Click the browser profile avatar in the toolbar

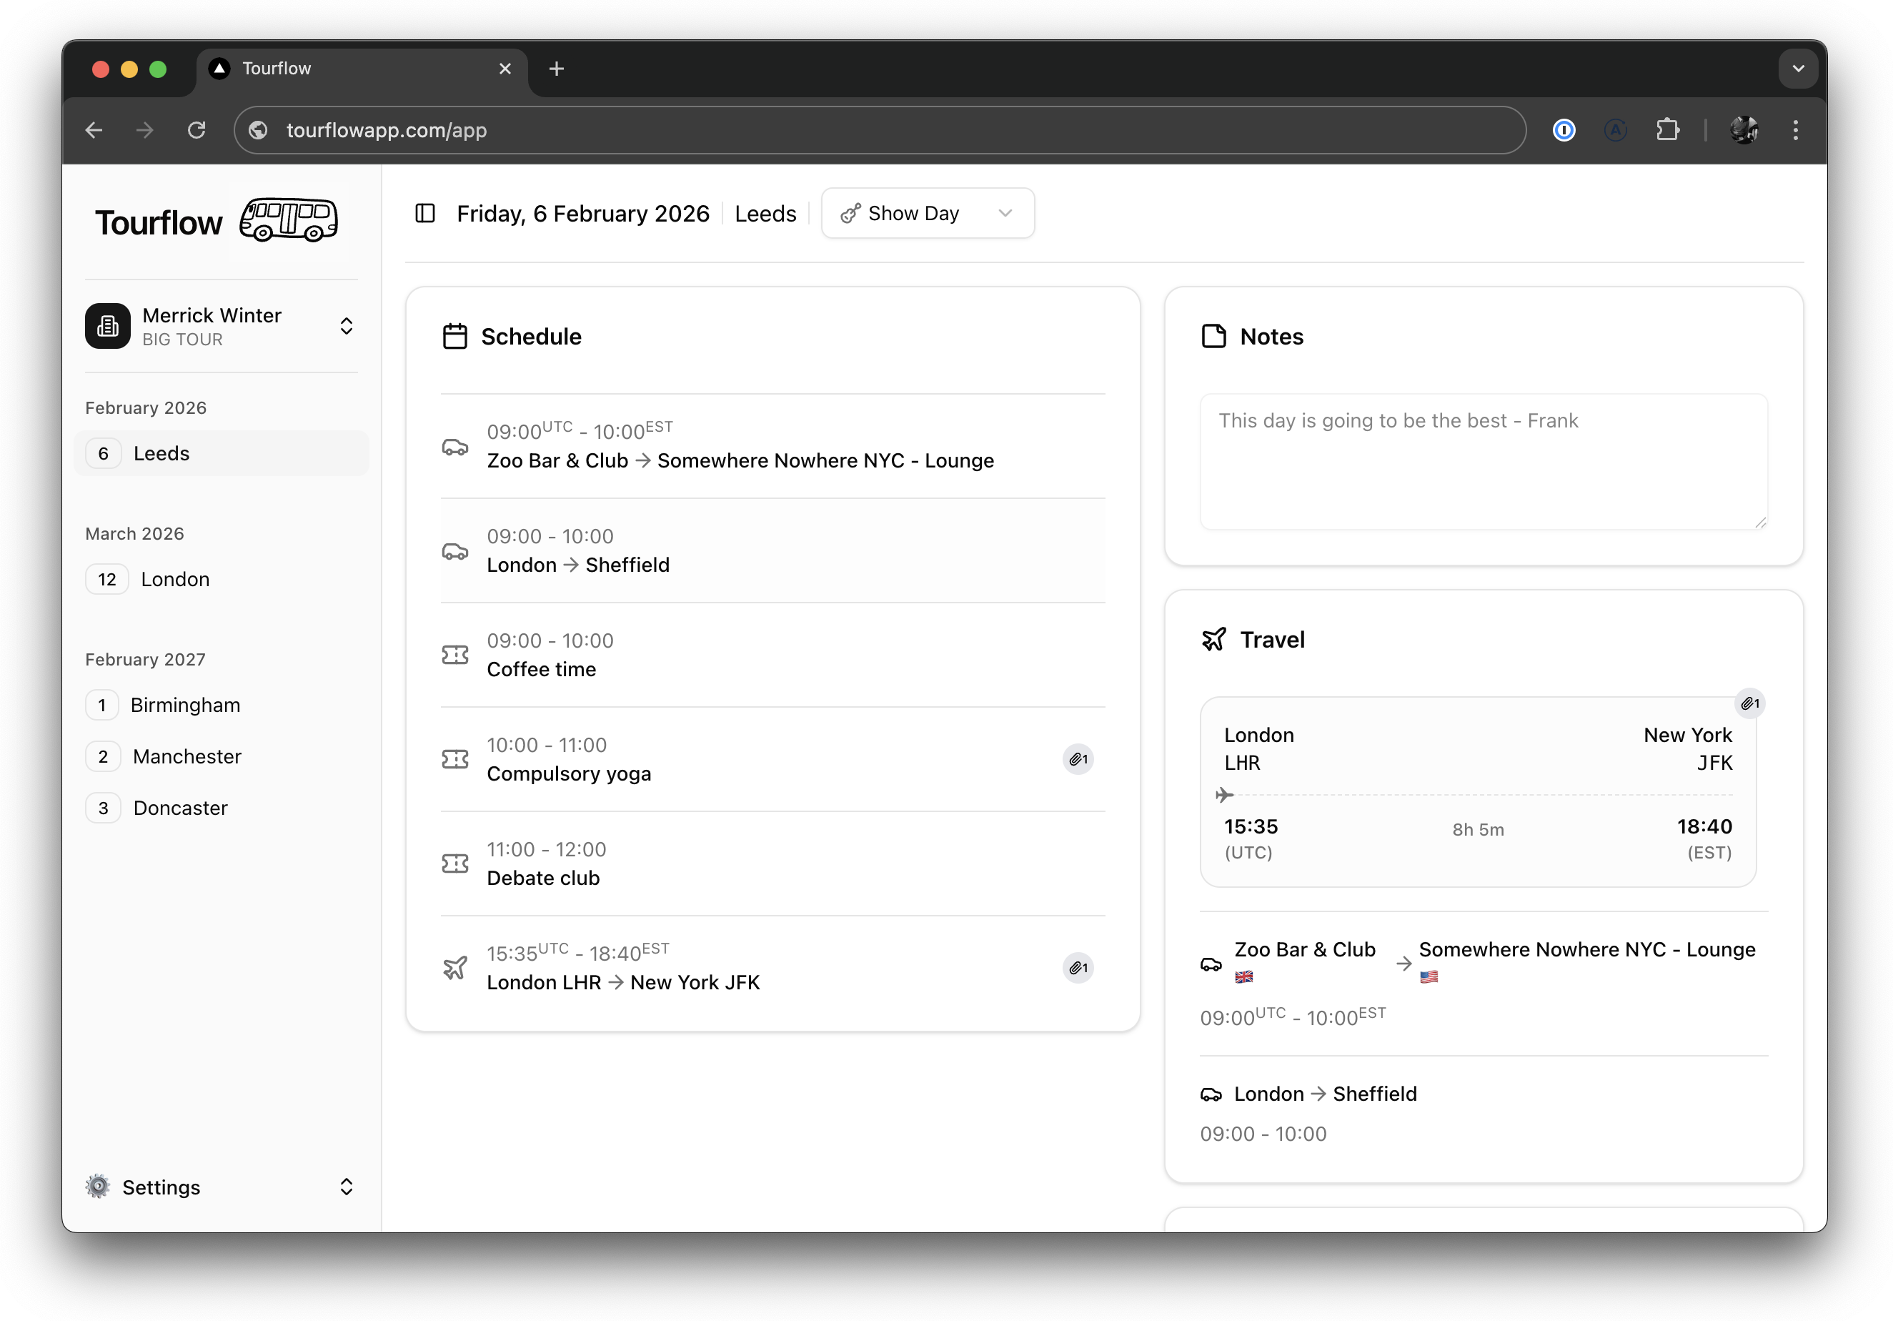click(x=1744, y=129)
